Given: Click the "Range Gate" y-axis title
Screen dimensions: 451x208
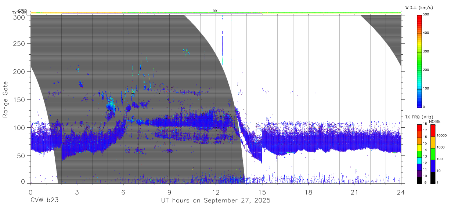Looking at the screenshot, I should tap(6, 99).
